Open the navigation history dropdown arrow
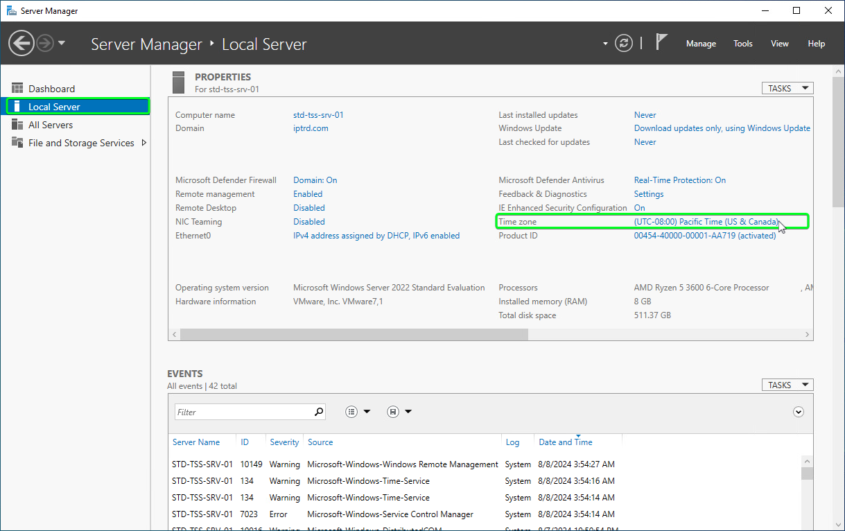The width and height of the screenshot is (845, 531). point(62,43)
